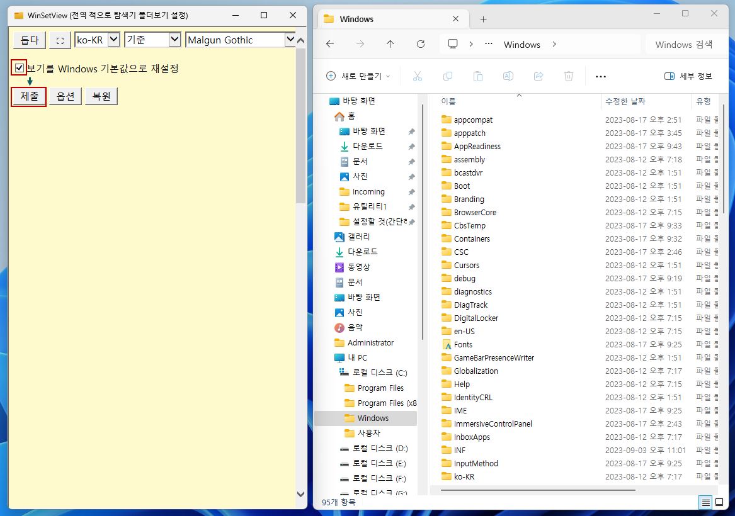
Task: Select 사용자 folder in navigation tree
Action: [362, 433]
